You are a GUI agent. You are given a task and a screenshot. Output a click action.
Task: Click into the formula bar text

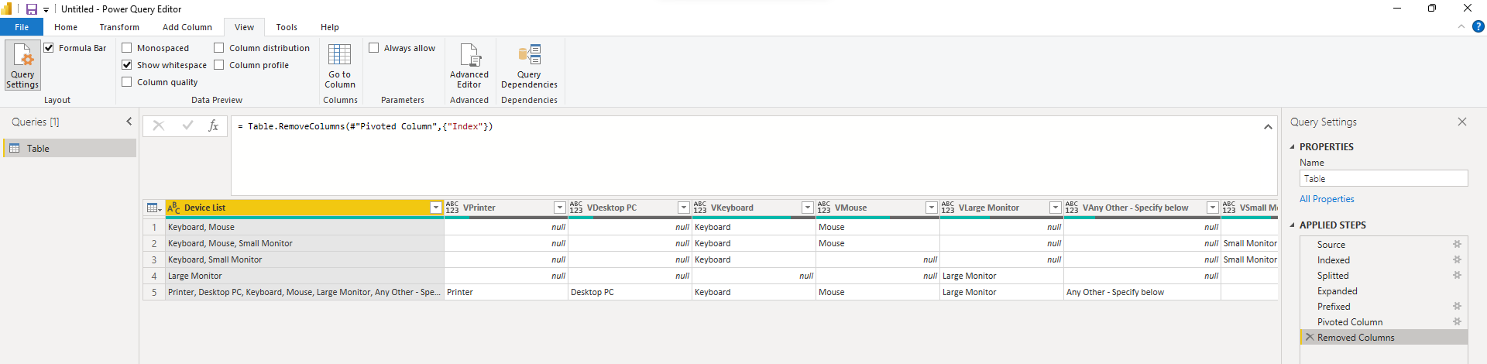tap(365, 126)
